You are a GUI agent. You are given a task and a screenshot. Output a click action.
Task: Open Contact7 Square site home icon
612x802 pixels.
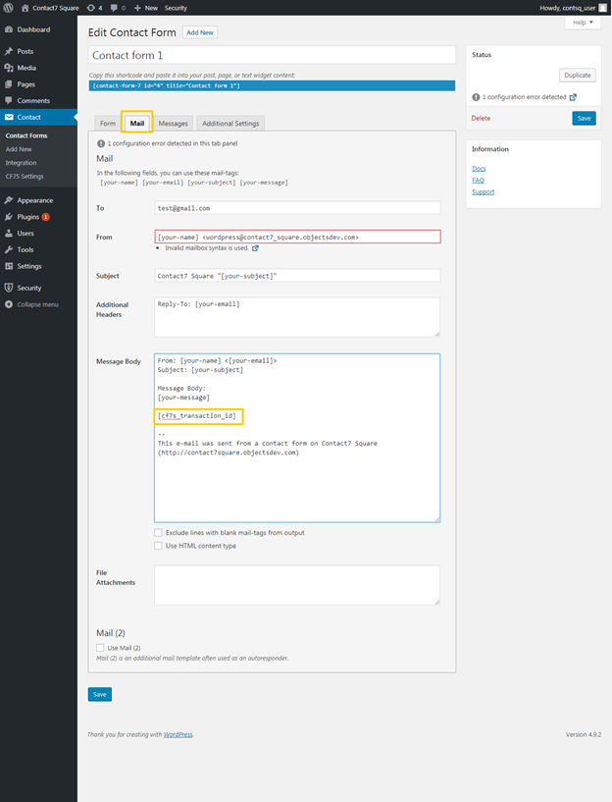click(25, 8)
